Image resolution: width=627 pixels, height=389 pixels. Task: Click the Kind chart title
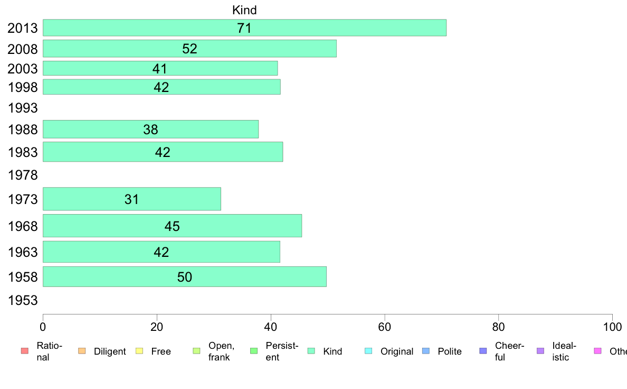[244, 10]
